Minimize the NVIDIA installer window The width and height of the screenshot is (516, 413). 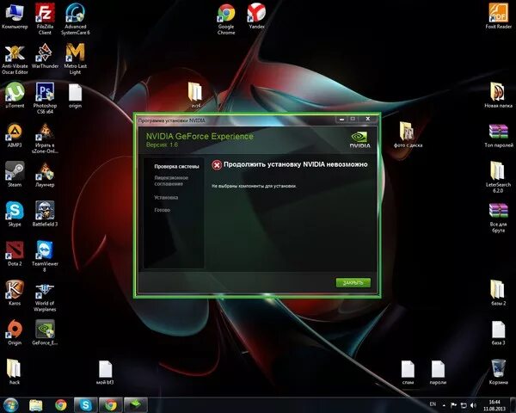pyautogui.click(x=341, y=119)
